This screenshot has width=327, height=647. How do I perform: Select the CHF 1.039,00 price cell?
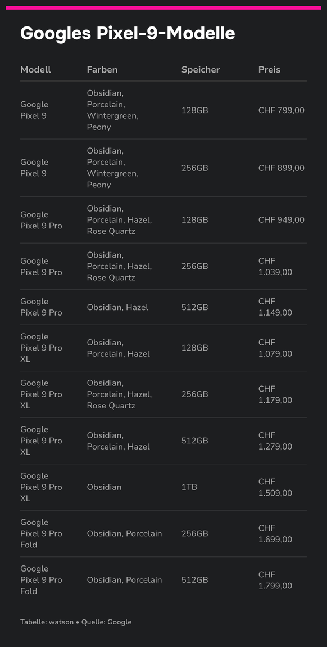coord(275,267)
